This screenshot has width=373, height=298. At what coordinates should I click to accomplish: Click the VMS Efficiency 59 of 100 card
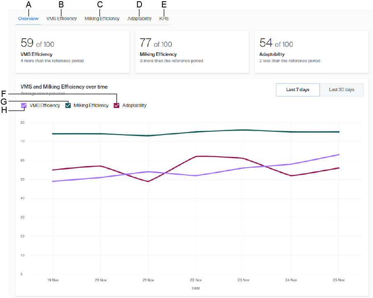pos(72,52)
